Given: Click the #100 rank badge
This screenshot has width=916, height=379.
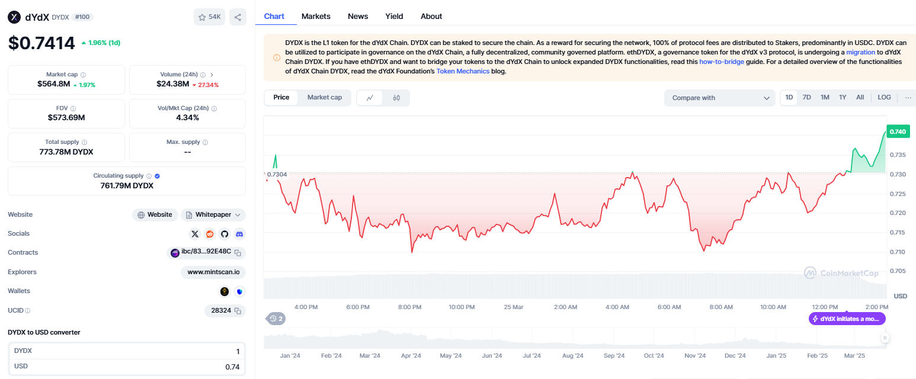Looking at the screenshot, I should point(82,17).
